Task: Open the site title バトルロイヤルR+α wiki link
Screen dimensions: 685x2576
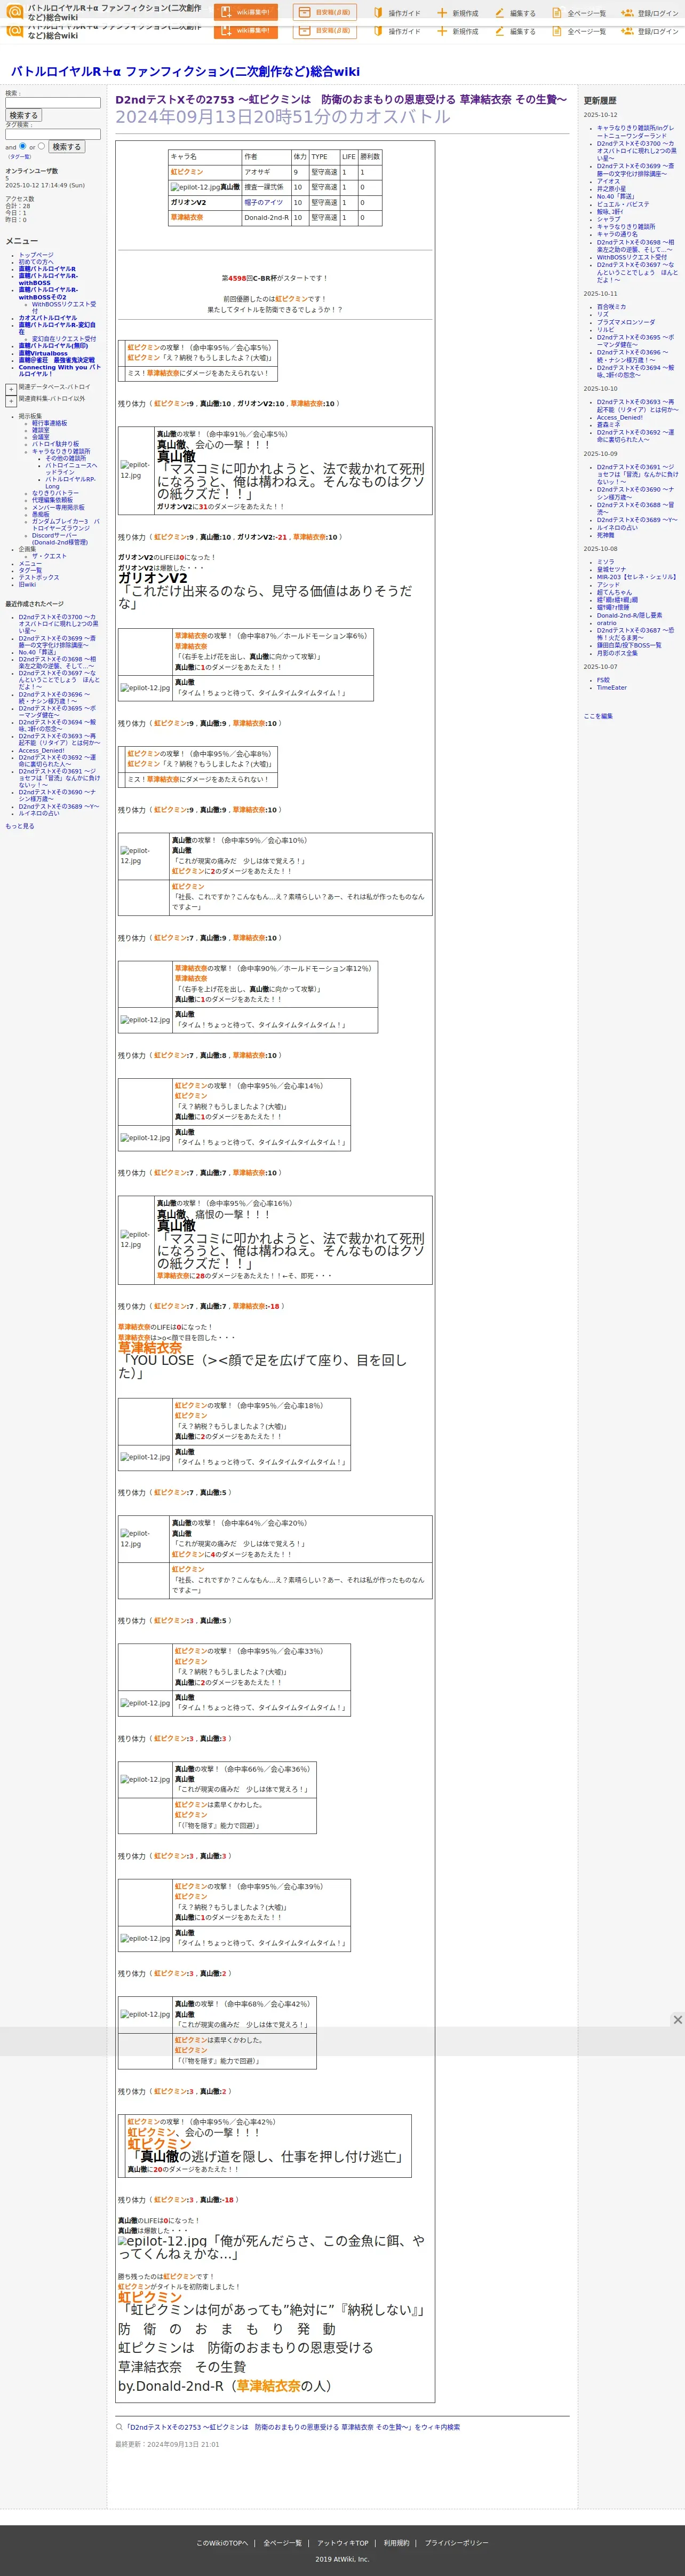Action: (x=185, y=72)
